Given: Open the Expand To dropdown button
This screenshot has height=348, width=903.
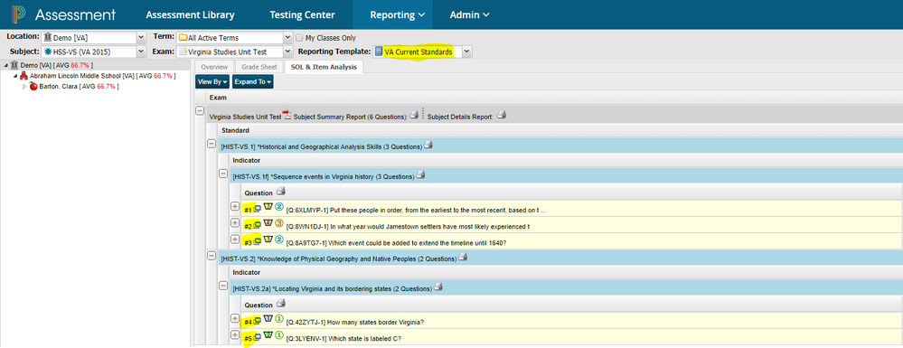Looking at the screenshot, I should click(x=252, y=82).
